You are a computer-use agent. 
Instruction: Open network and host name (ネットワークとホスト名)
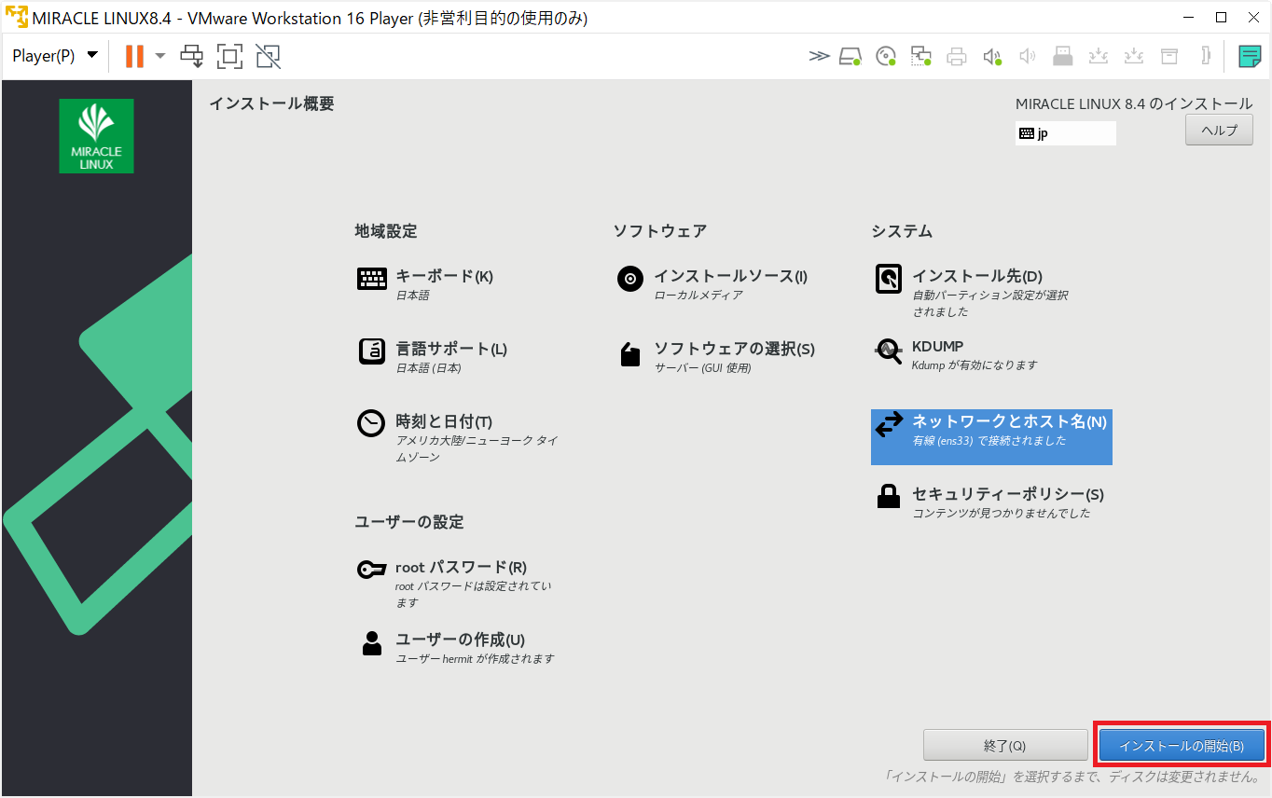click(x=991, y=436)
